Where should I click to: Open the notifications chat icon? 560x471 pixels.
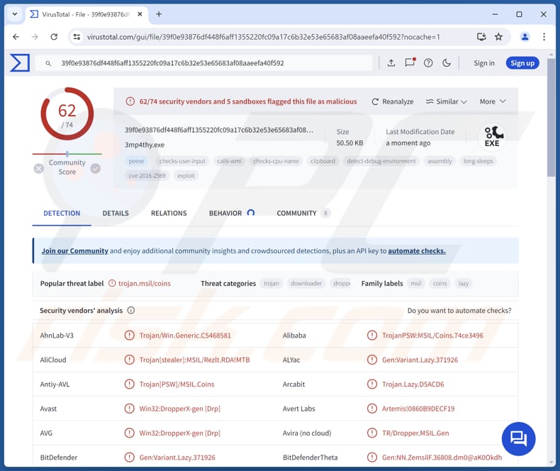pyautogui.click(x=410, y=62)
